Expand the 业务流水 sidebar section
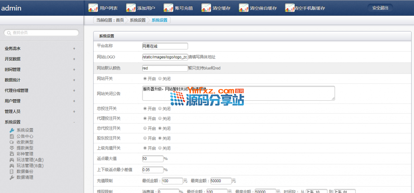The width and height of the screenshot is (414, 193). [74, 49]
